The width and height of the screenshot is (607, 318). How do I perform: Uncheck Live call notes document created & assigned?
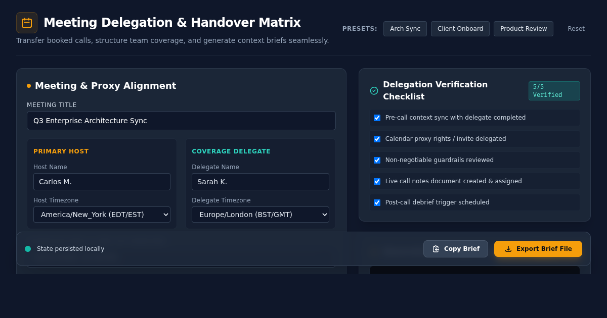(x=377, y=181)
